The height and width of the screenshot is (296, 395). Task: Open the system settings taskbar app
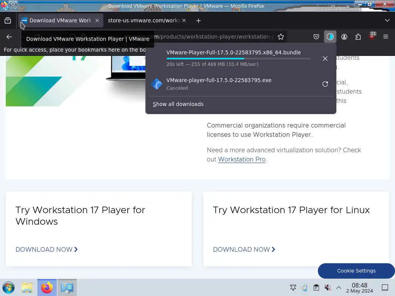click(67, 288)
